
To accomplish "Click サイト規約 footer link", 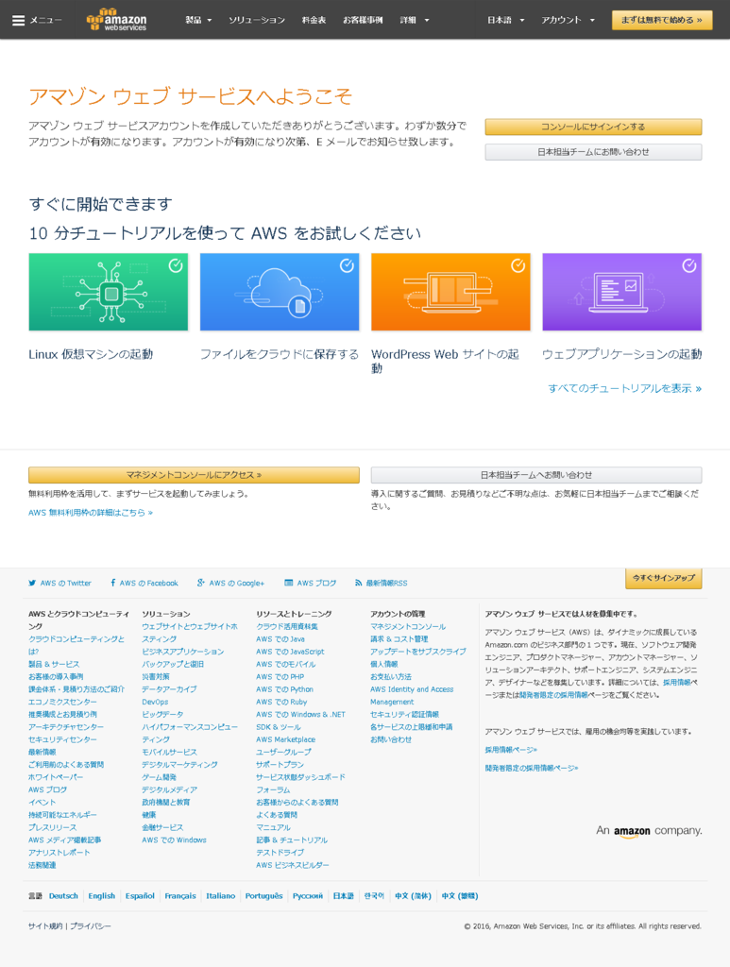I will click(45, 926).
